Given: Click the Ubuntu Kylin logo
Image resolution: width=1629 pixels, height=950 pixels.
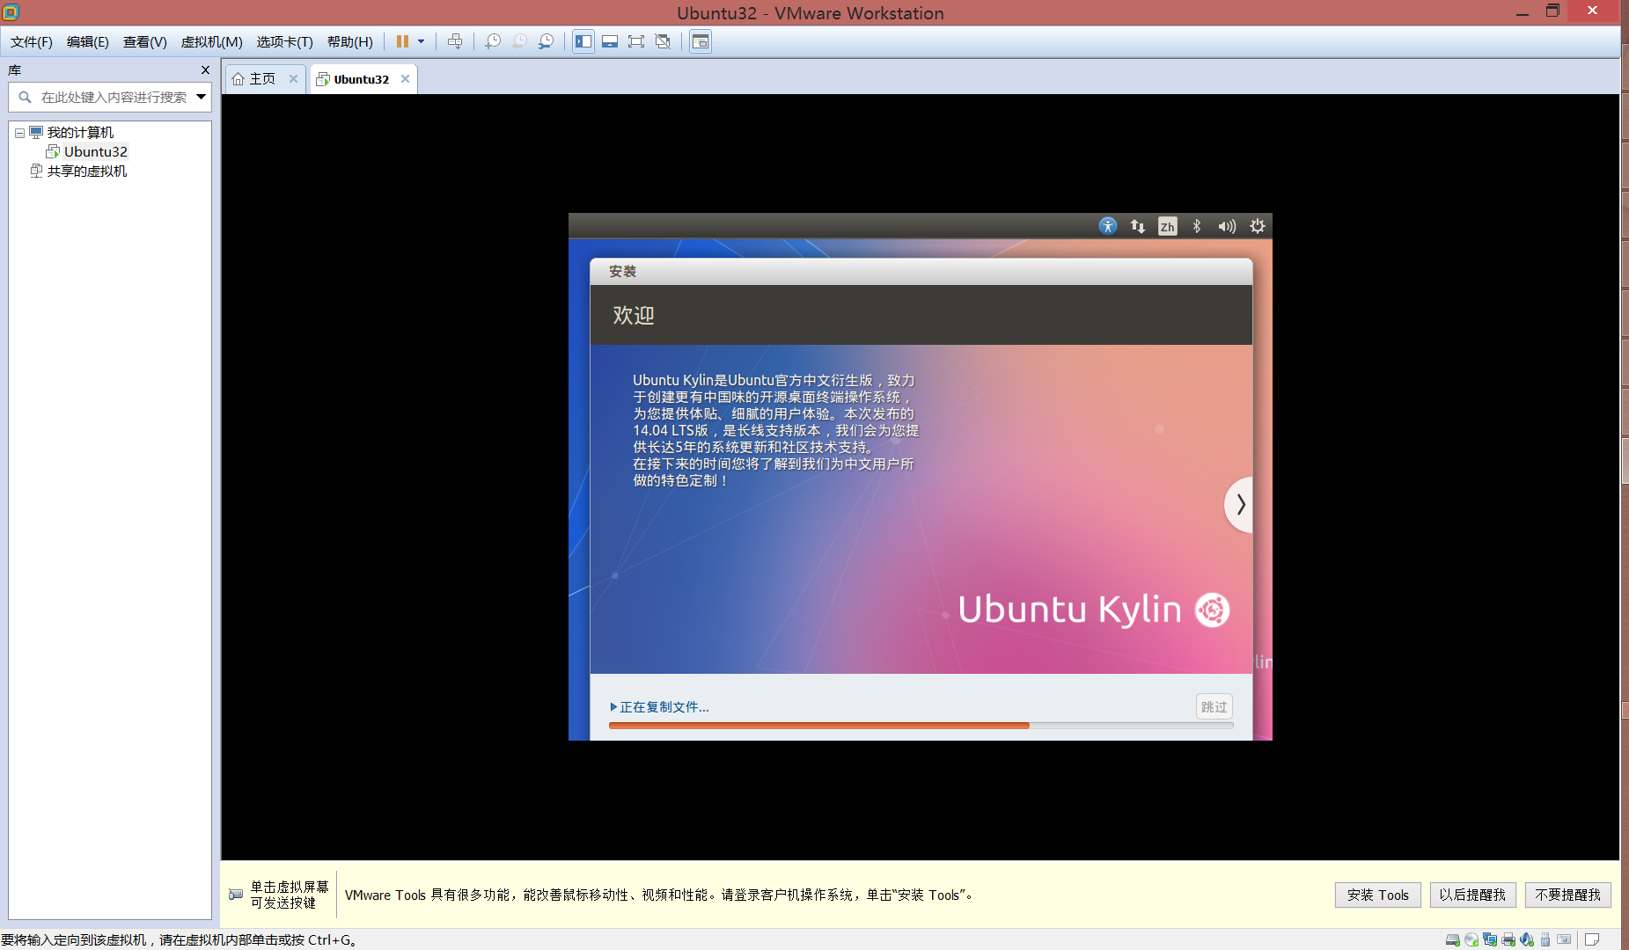Looking at the screenshot, I should 1093,610.
